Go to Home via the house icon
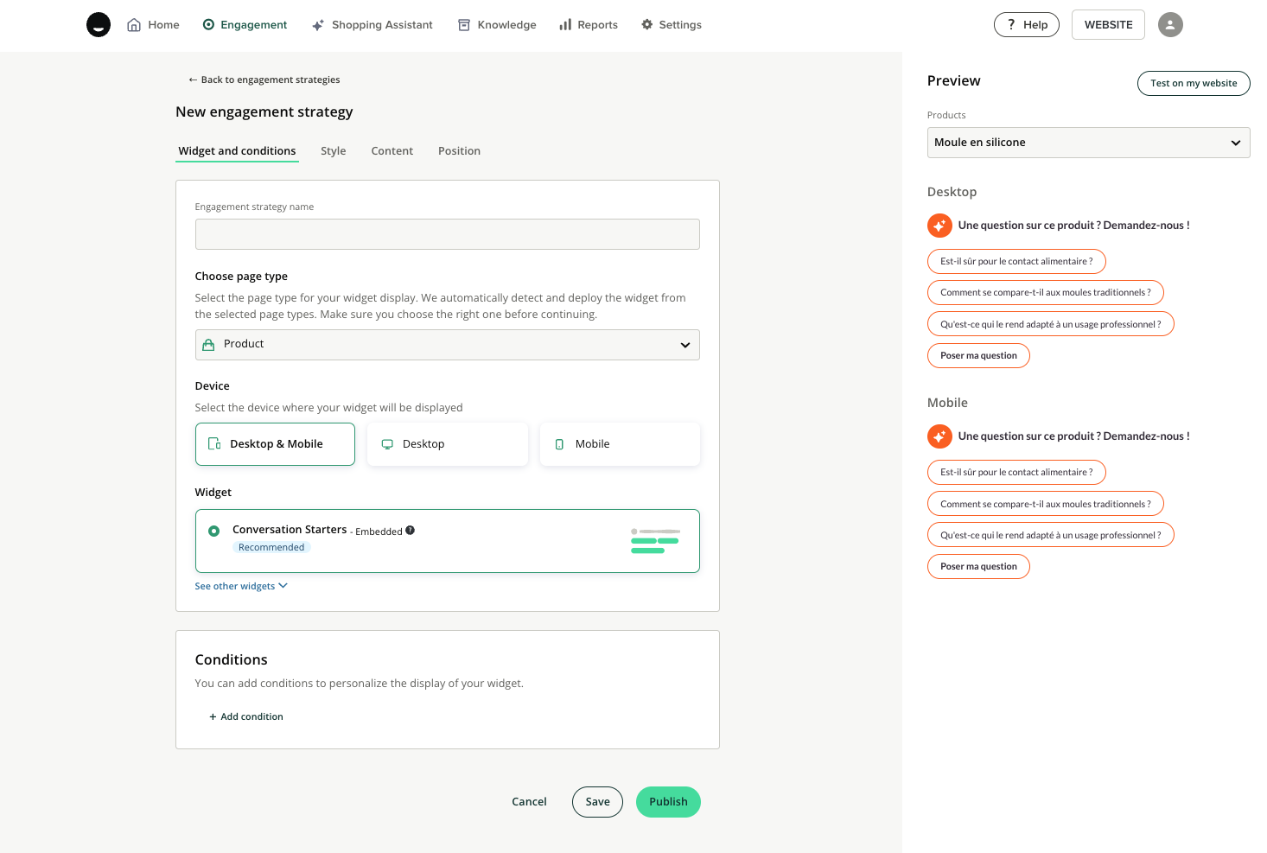The image size is (1267, 853). (134, 25)
